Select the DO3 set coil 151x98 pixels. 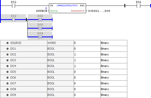click(40, 28)
